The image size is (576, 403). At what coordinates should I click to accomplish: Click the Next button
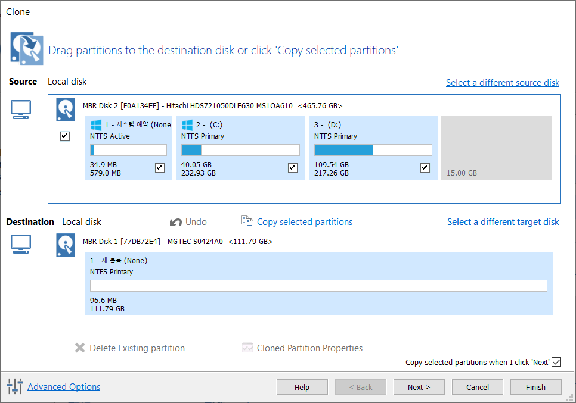419,387
